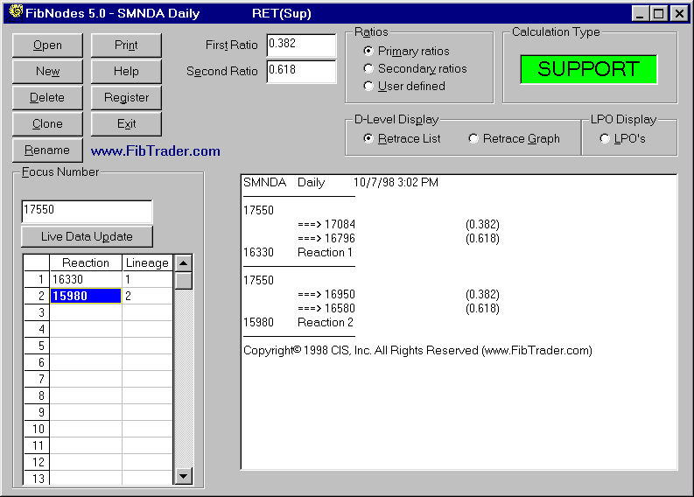Screen dimensions: 694x497
Task: Click Lineage cell in row 2
Action: pos(147,296)
